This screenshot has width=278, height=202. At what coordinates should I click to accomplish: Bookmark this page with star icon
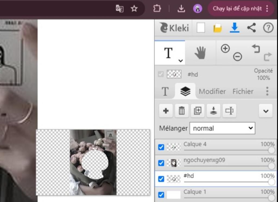134,8
